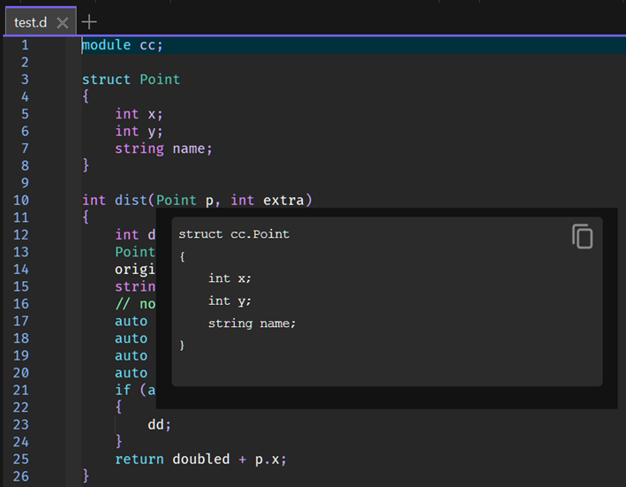This screenshot has width=626, height=487.
Task: Click 'int y;' in hover tooltip
Action: point(230,301)
